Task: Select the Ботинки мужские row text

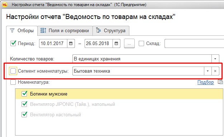Action: click(49, 94)
